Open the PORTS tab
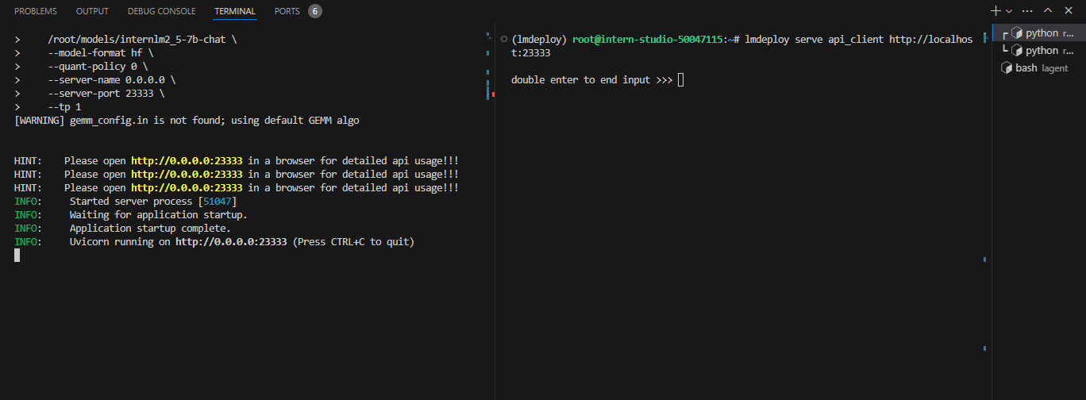Viewport: 1086px width, 400px height. click(x=287, y=11)
